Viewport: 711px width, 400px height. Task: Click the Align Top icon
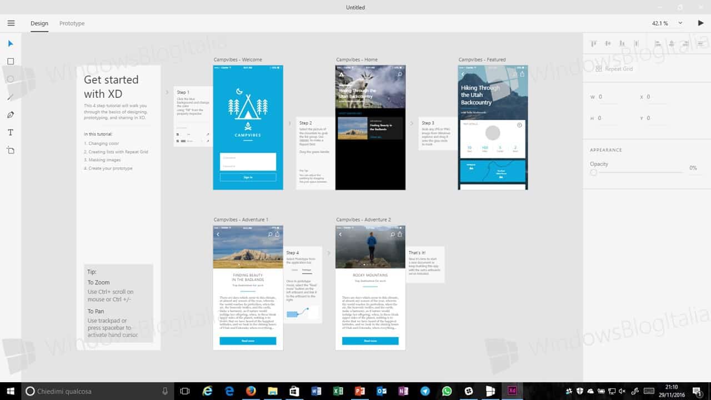point(594,43)
